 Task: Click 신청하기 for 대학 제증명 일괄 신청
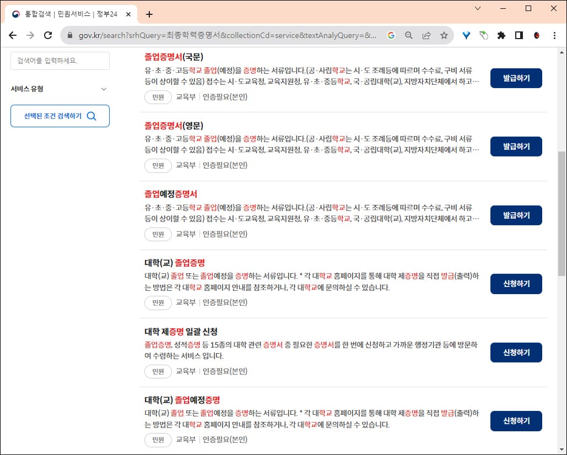(x=516, y=353)
